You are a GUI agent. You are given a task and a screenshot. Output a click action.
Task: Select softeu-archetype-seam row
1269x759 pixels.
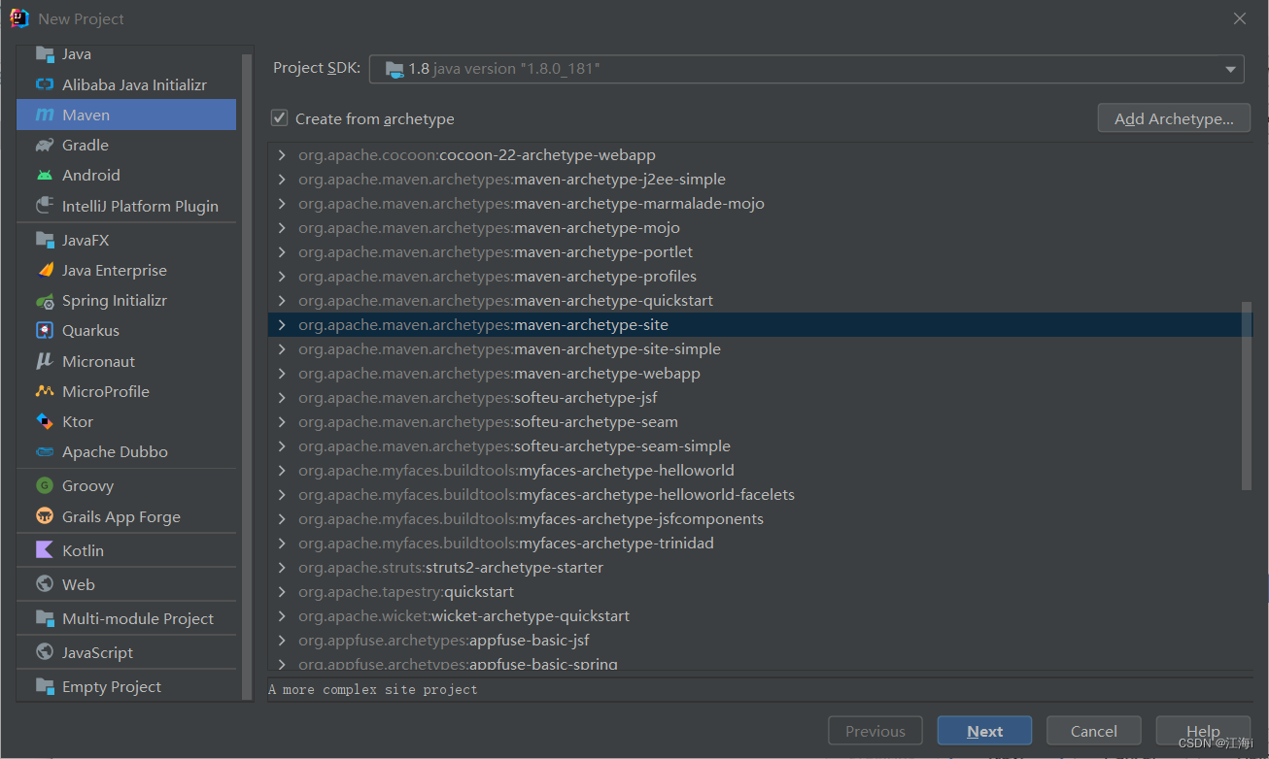(760, 422)
